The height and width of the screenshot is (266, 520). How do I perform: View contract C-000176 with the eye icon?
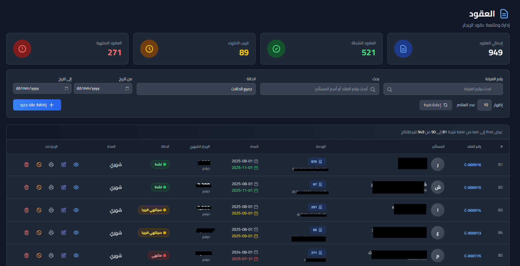click(x=76, y=255)
